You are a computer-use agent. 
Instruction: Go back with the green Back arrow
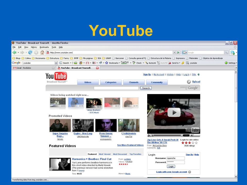[x=14, y=52]
